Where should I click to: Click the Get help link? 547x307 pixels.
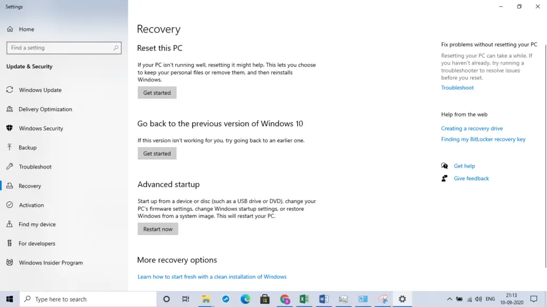pos(464,166)
